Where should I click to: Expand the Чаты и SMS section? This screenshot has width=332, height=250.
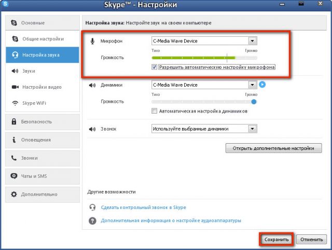click(43, 176)
